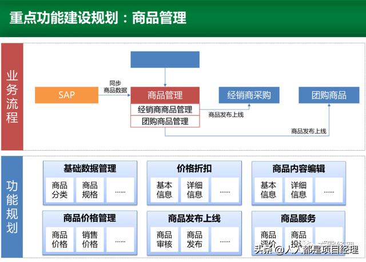Select the blue 团购商品 box
366x262 pixels.
coord(329,95)
